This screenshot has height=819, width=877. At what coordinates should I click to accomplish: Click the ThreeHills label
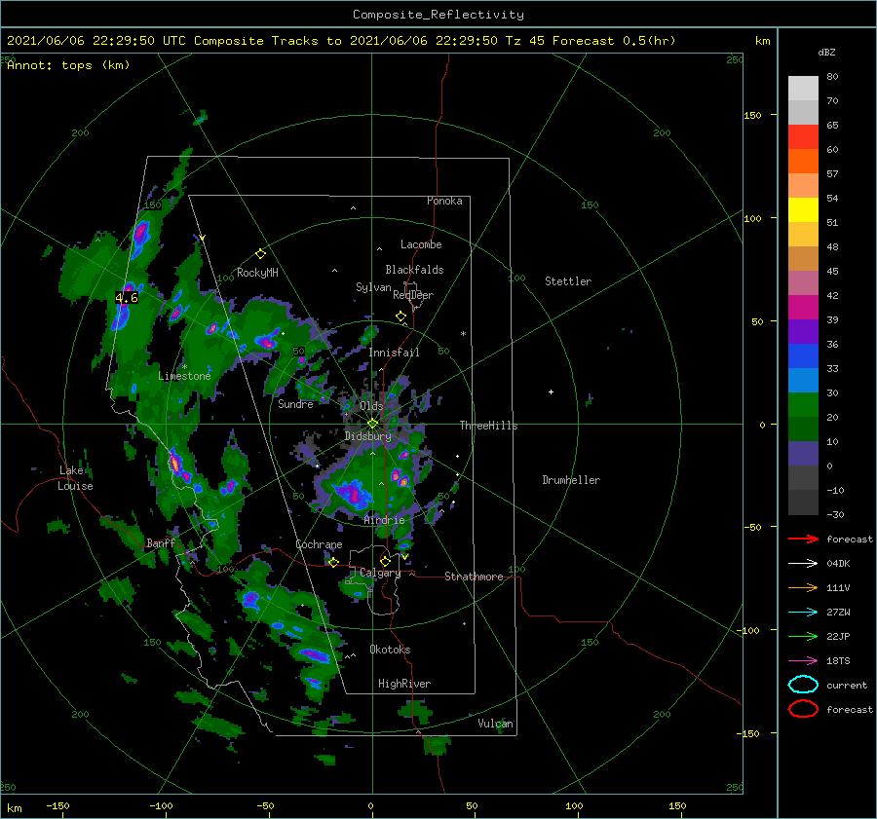pyautogui.click(x=489, y=426)
